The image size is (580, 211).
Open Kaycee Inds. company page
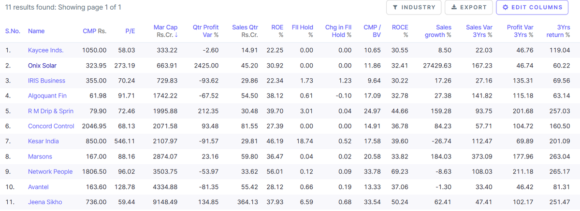tap(45, 50)
